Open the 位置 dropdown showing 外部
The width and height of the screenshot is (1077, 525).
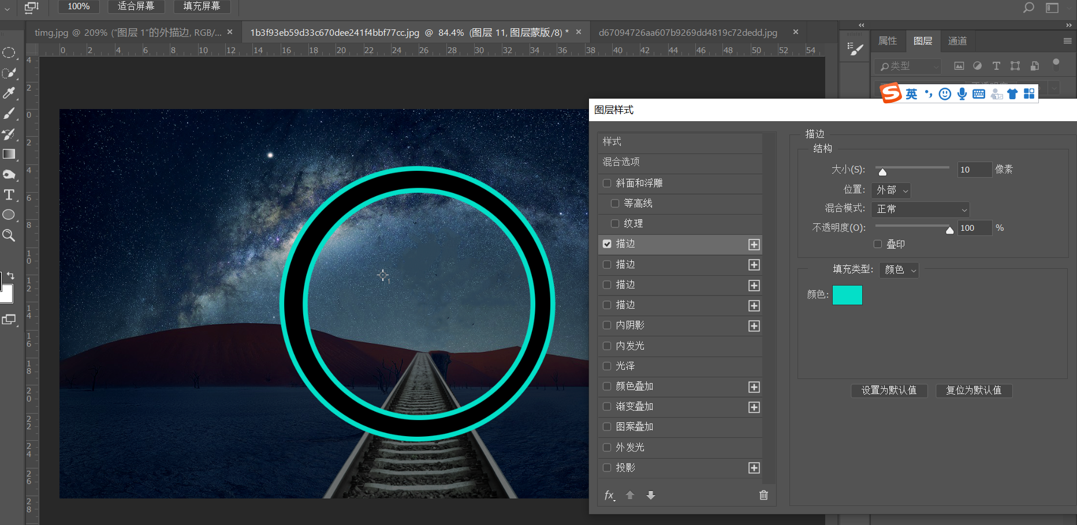(x=891, y=190)
